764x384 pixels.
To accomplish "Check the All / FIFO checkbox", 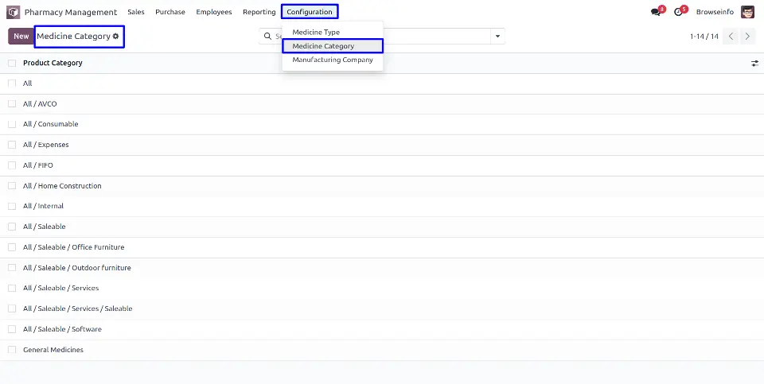I will coord(12,165).
